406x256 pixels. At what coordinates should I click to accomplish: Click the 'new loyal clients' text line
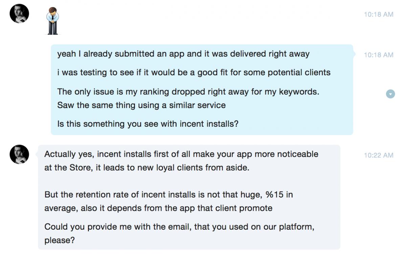click(x=147, y=168)
